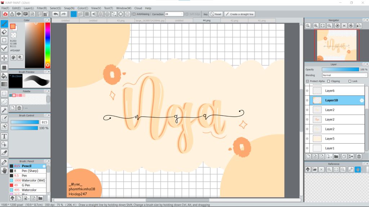Switch to the 42.png tab

[234, 20]
